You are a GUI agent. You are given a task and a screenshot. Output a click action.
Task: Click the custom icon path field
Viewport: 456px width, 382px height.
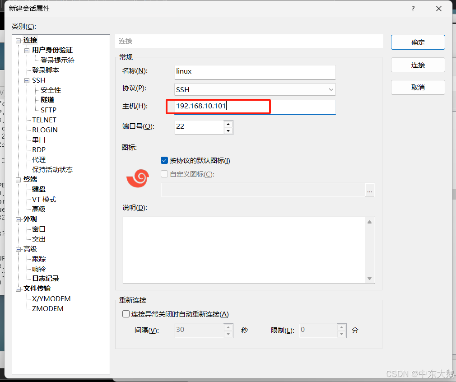[263, 190]
